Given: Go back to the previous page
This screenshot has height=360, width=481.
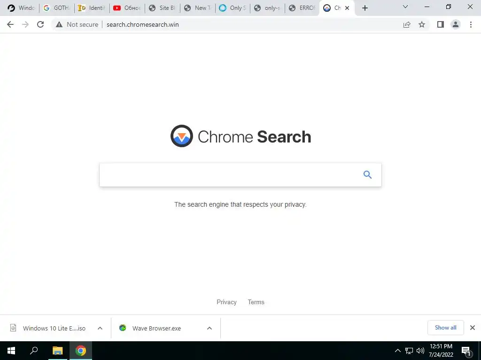Looking at the screenshot, I should [10, 24].
